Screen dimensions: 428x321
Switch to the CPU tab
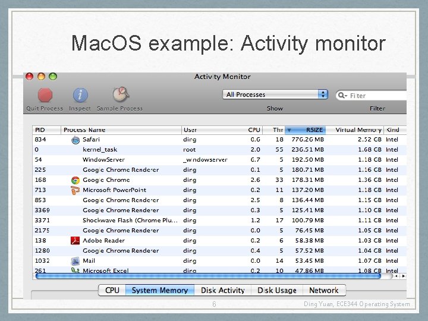point(112,290)
